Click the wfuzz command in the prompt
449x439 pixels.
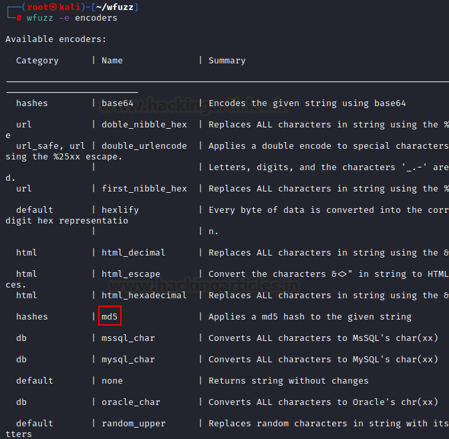pyautogui.click(x=40, y=18)
